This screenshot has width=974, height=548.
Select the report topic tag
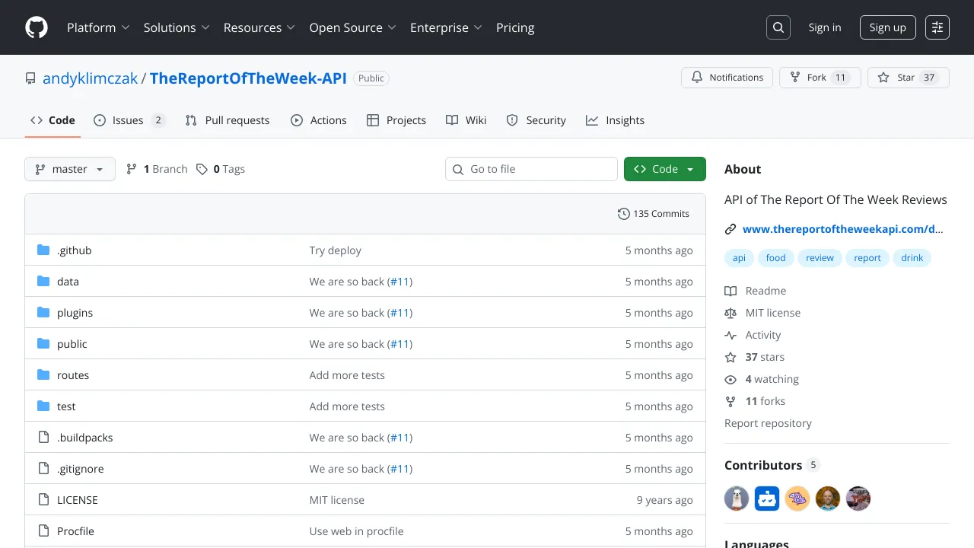pos(867,258)
